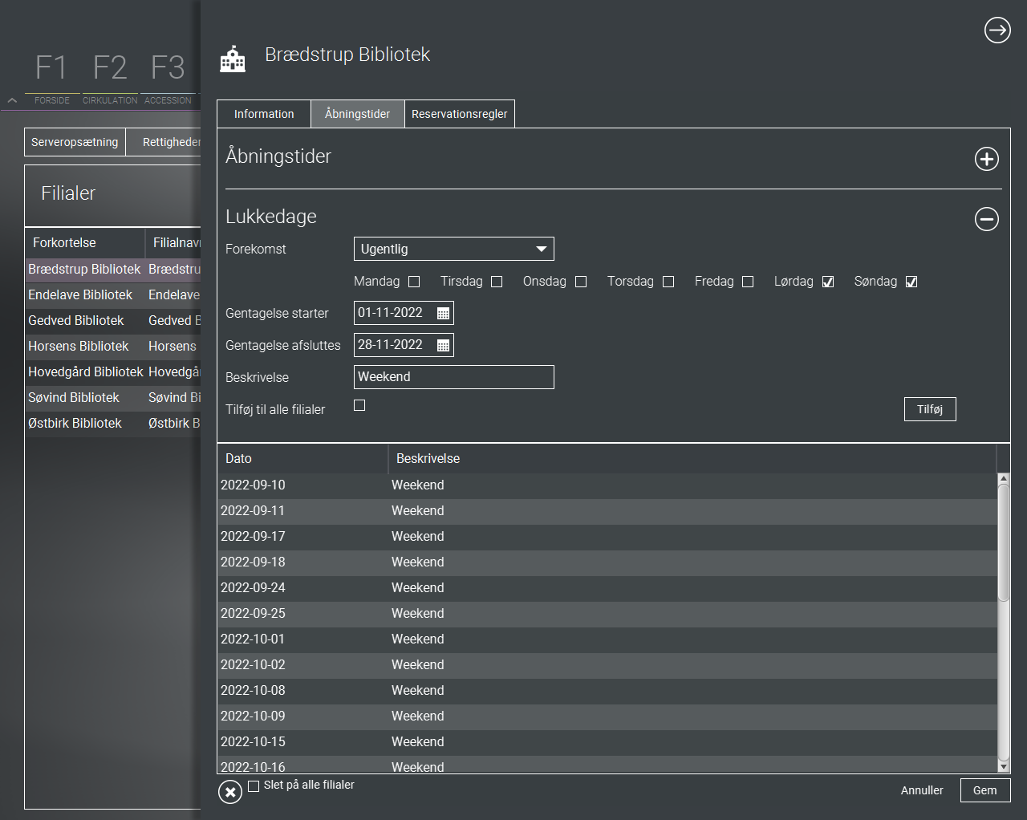The width and height of the screenshot is (1027, 820).
Task: Open the Serveropsætning tab
Action: (x=75, y=142)
